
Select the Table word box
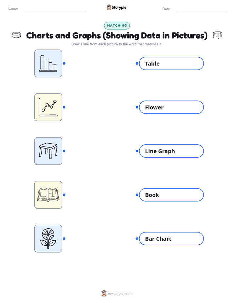pos(171,63)
